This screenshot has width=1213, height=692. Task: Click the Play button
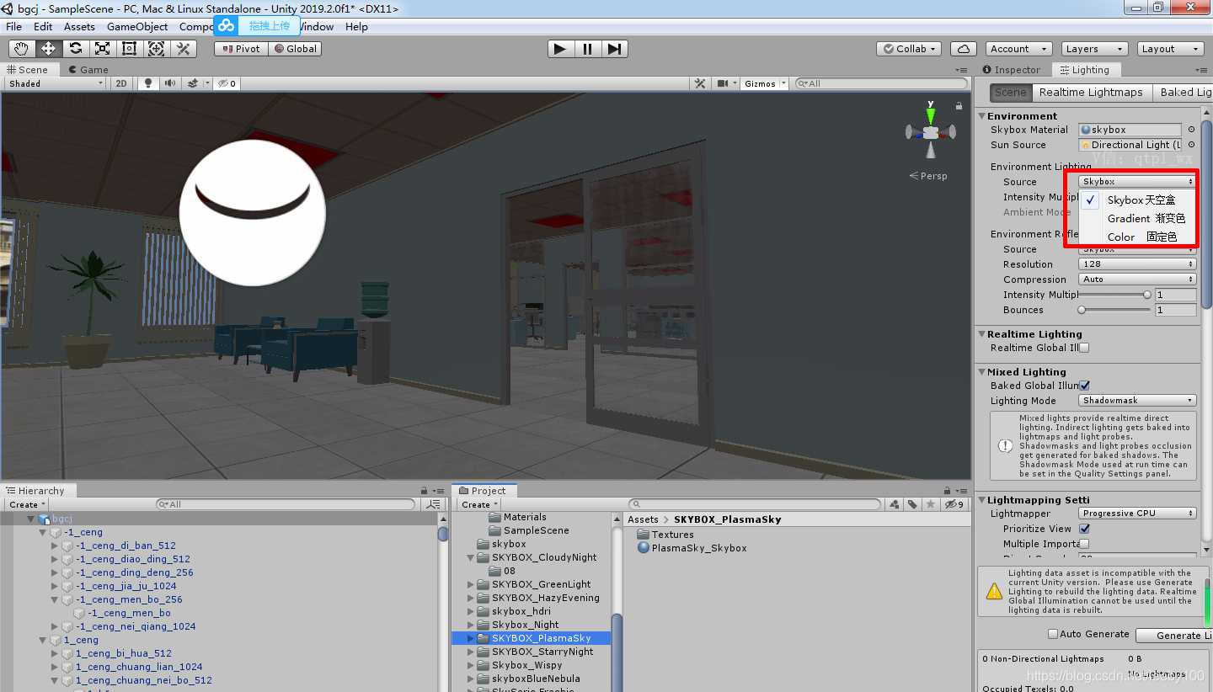[x=560, y=49]
